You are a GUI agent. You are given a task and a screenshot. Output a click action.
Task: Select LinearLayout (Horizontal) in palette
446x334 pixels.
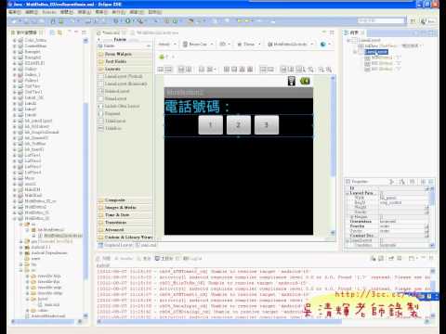click(123, 83)
